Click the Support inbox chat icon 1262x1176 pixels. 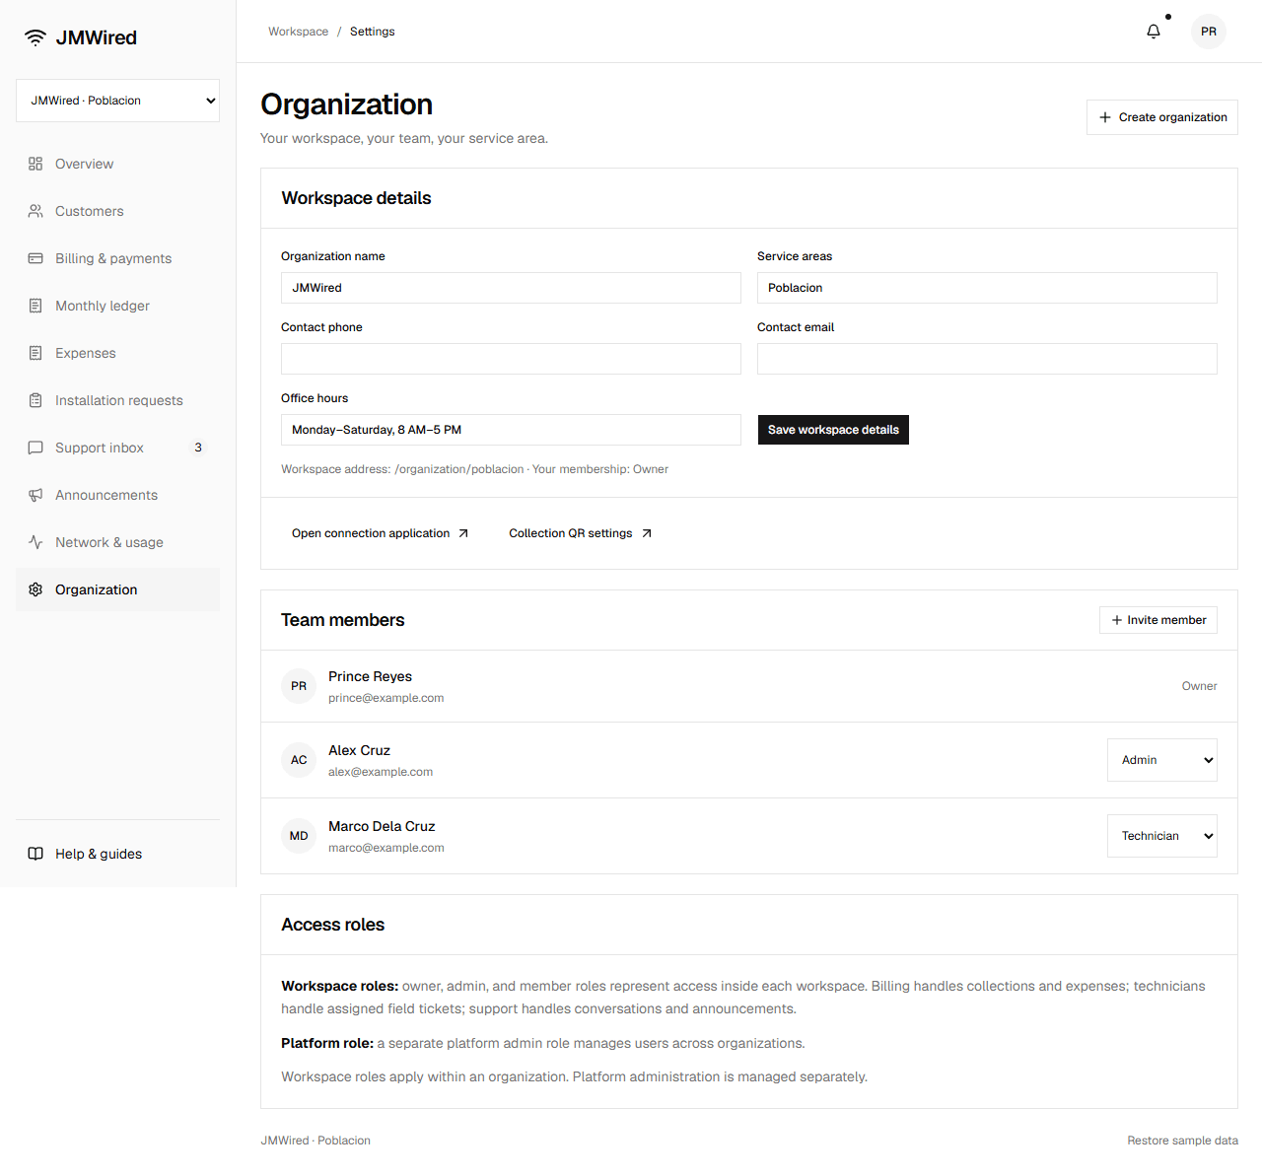coord(35,448)
